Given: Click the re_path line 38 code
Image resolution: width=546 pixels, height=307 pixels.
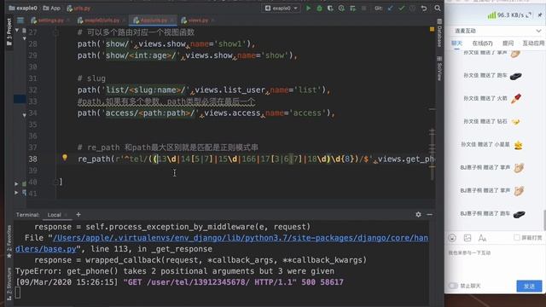Looking at the screenshot, I should (x=256, y=159).
